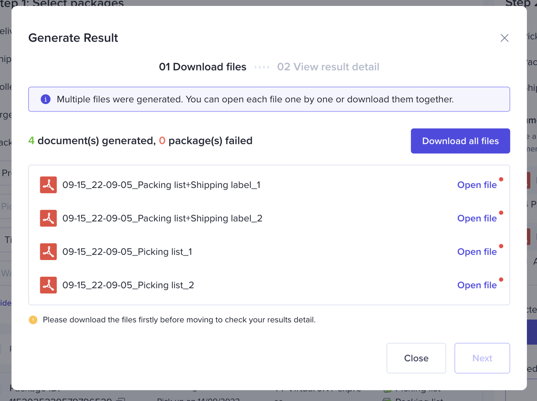Image resolution: width=537 pixels, height=401 pixels.
Task: Click PDF icon beside Picking list_2
Action: [x=48, y=285]
